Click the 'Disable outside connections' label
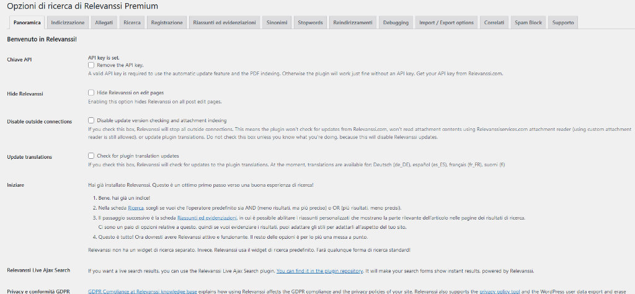 40,122
